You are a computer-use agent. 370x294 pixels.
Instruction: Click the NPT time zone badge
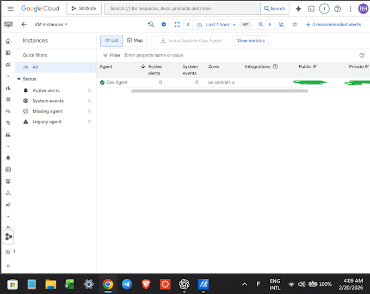coord(245,24)
